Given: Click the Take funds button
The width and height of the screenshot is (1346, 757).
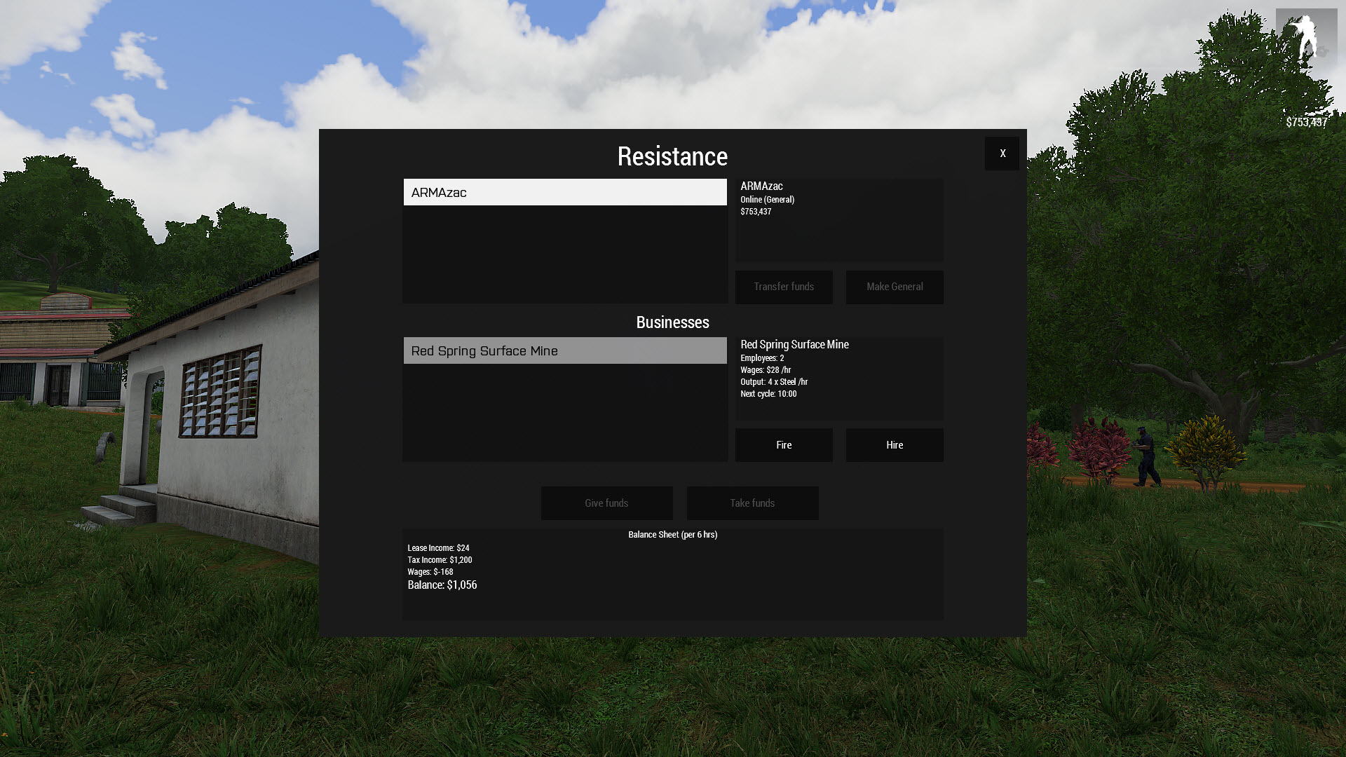Looking at the screenshot, I should tap(752, 503).
